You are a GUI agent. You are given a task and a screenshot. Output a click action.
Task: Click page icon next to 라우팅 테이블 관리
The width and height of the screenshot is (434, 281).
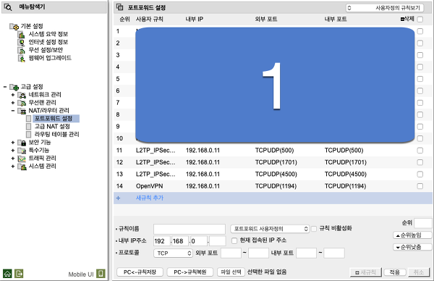[x=28, y=135]
